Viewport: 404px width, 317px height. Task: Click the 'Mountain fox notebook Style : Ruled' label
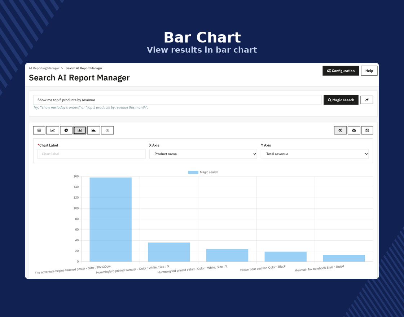[x=319, y=268]
